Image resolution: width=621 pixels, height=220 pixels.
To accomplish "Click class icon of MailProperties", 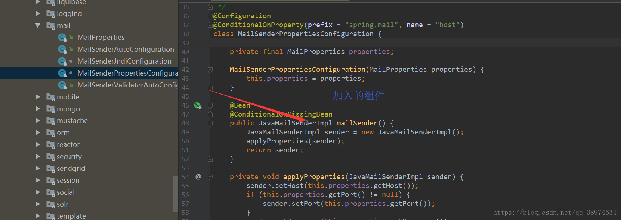I will pyautogui.click(x=62, y=38).
